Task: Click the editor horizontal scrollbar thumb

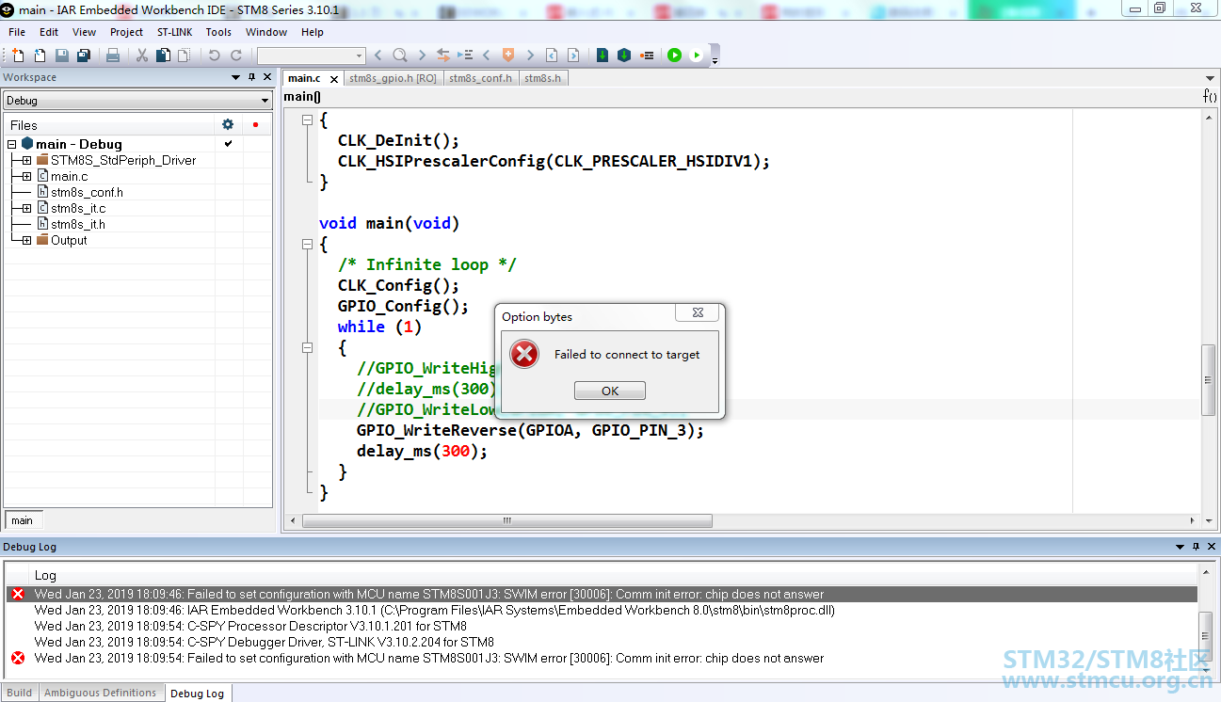Action: pyautogui.click(x=507, y=520)
